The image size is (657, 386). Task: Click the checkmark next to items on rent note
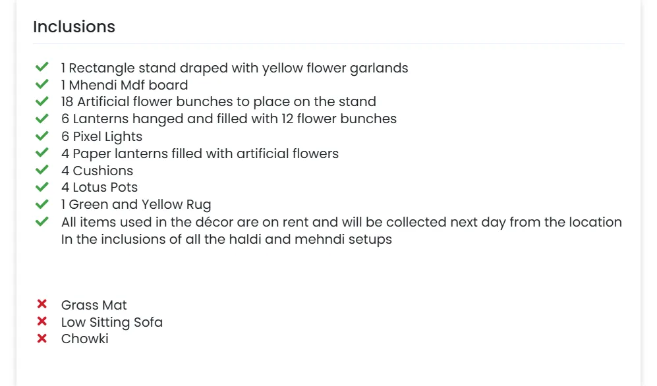(x=42, y=221)
